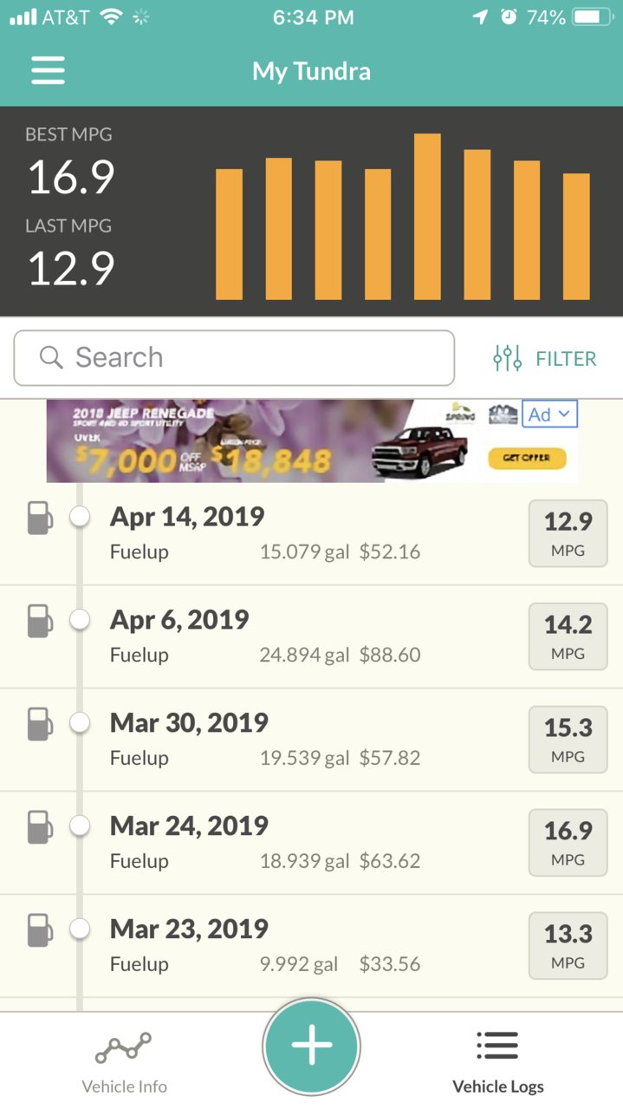Tap the 12.9 MPG badge on Apr 14
The width and height of the screenshot is (623, 1109).
(x=568, y=533)
